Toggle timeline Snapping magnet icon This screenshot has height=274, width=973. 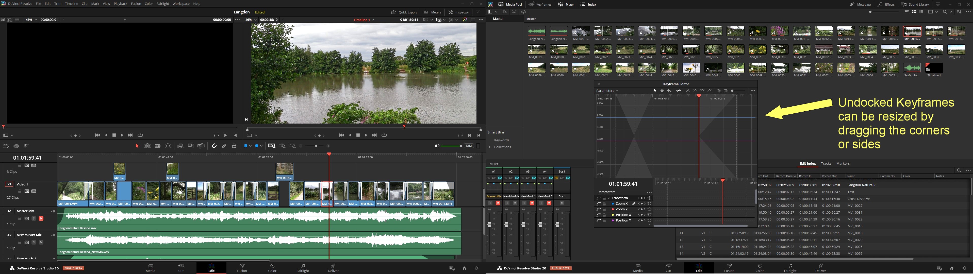coord(214,146)
